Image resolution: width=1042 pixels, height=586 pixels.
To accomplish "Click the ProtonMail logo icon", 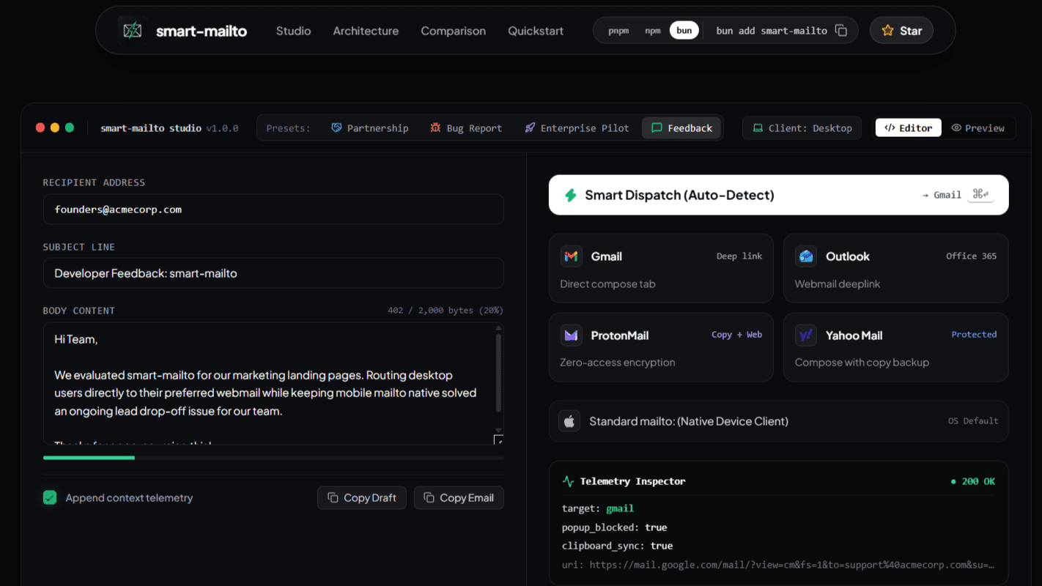I will tap(572, 335).
